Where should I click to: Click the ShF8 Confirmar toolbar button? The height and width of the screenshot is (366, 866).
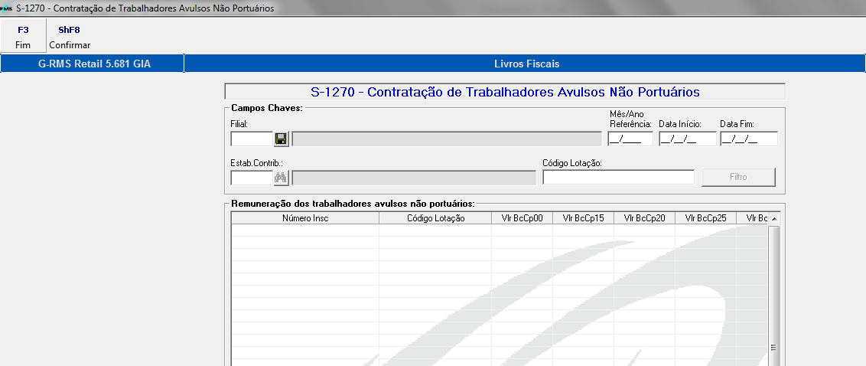tap(70, 37)
